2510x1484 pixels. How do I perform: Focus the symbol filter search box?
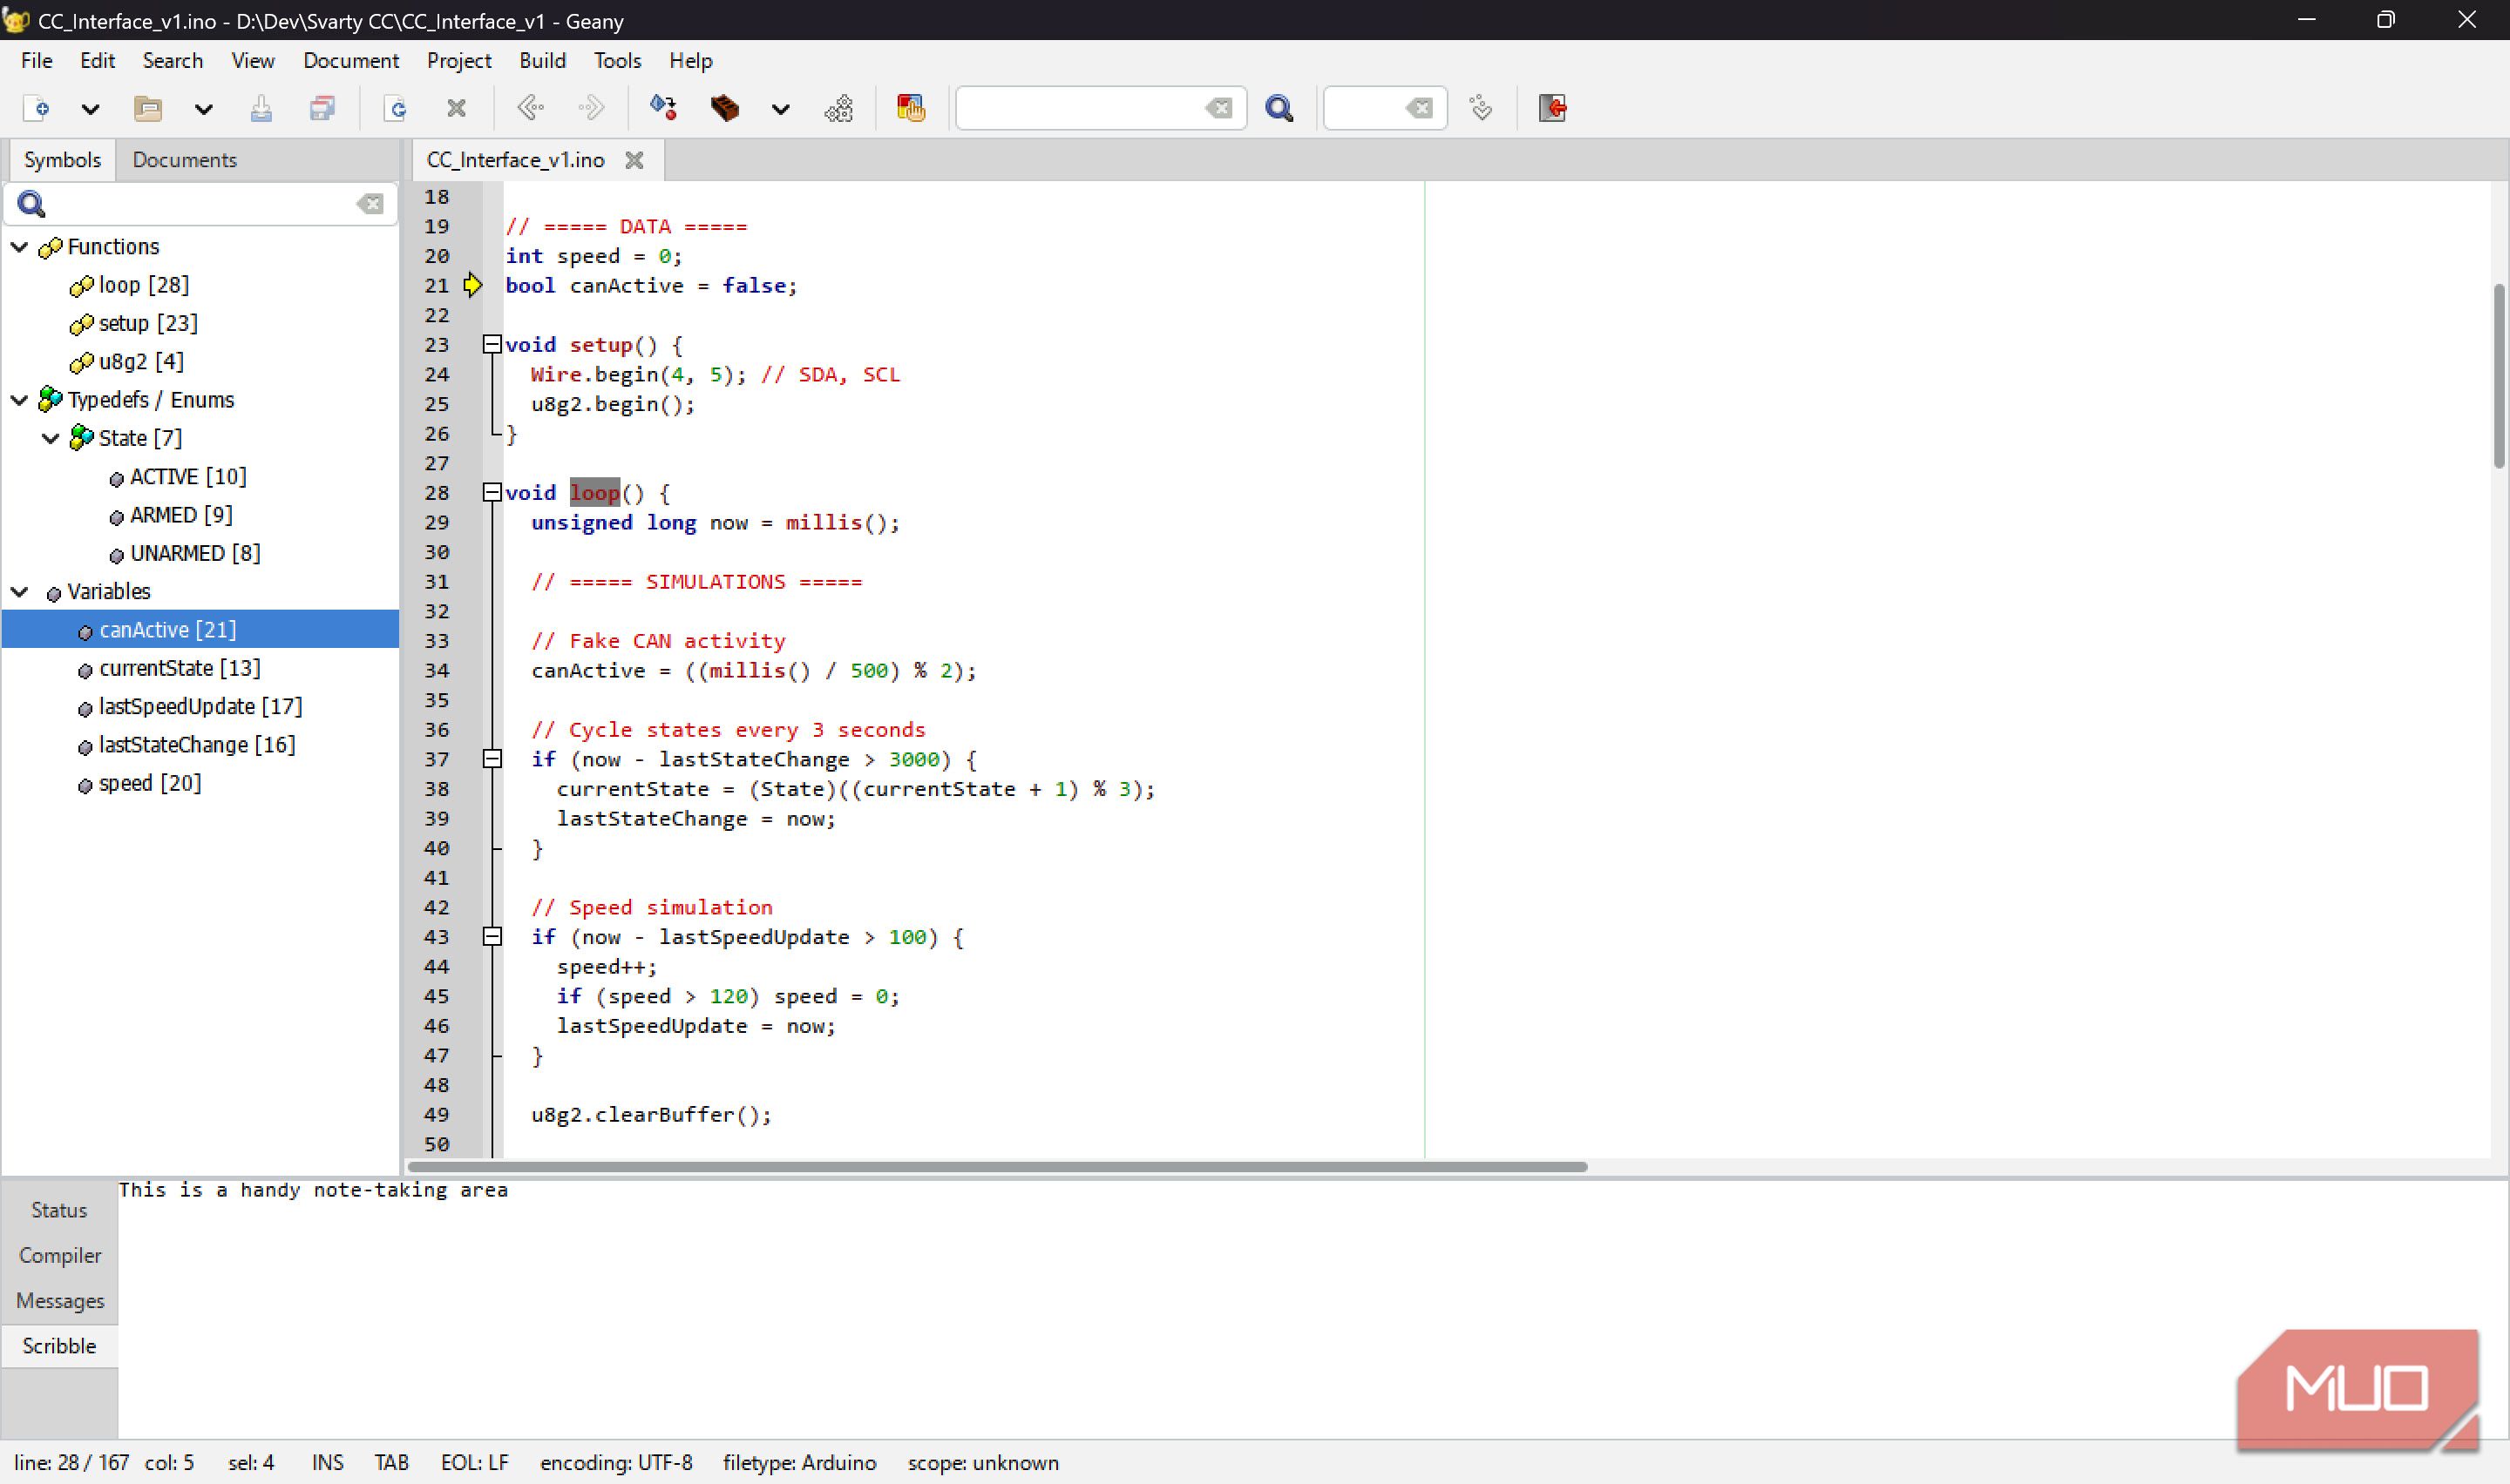[x=200, y=204]
